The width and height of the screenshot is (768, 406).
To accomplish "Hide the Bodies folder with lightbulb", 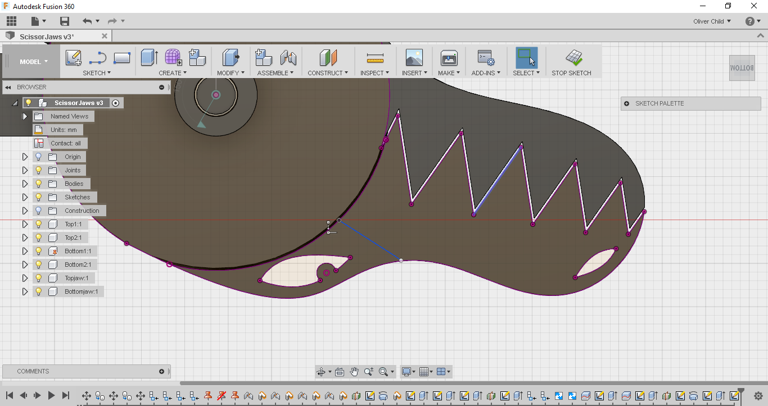I will 39,184.
